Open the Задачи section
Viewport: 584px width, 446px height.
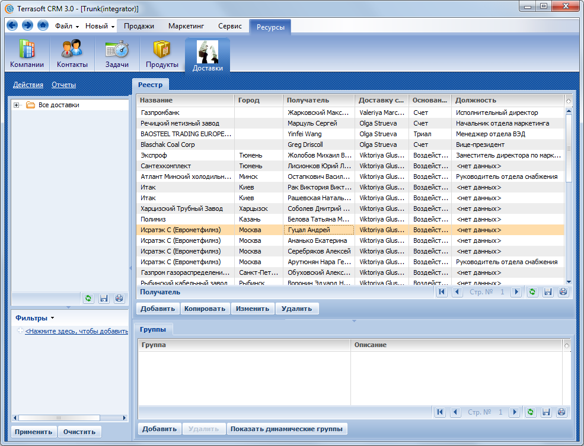[x=117, y=54]
